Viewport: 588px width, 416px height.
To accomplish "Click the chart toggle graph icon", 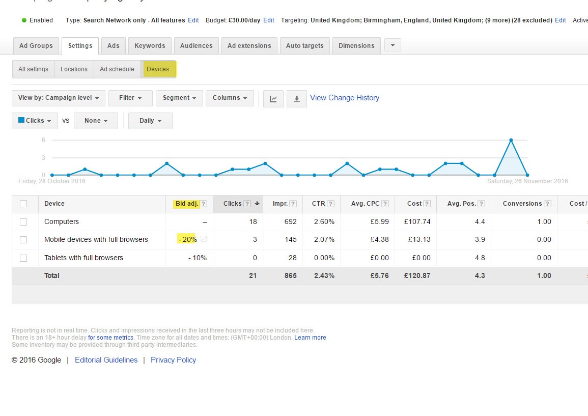I will [x=273, y=99].
